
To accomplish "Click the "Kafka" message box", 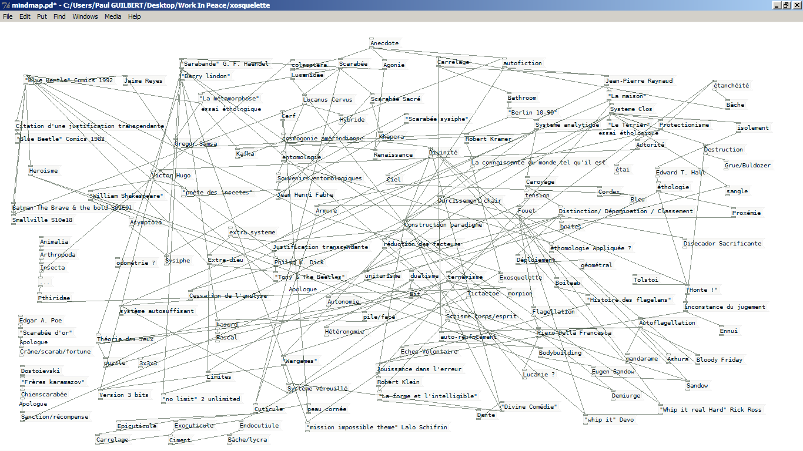I will 246,153.
